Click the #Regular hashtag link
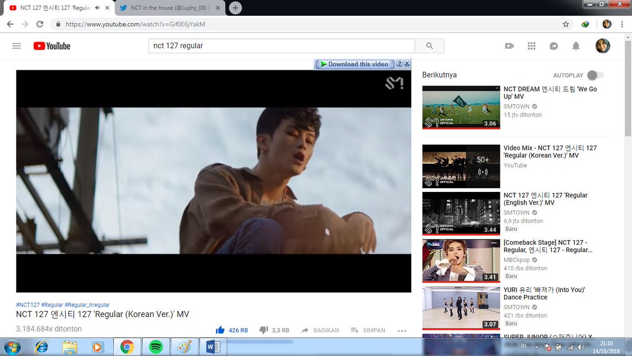The image size is (632, 356). tap(52, 305)
